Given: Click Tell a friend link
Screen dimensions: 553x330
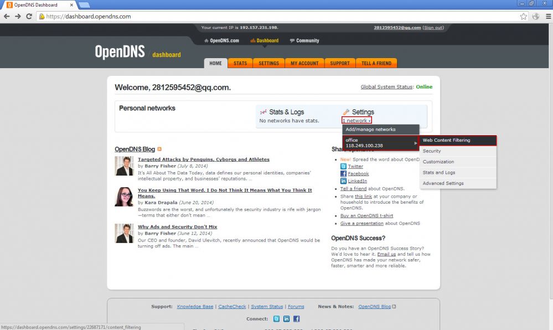Looking at the screenshot, I should click(x=353, y=189).
